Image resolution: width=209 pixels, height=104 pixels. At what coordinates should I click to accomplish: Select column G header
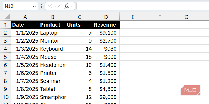(x=186, y=17)
